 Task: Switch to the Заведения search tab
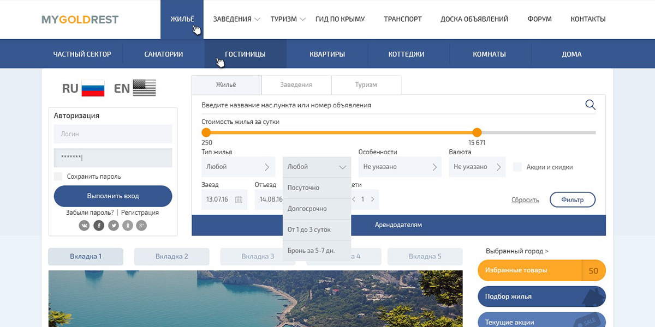[x=296, y=84]
